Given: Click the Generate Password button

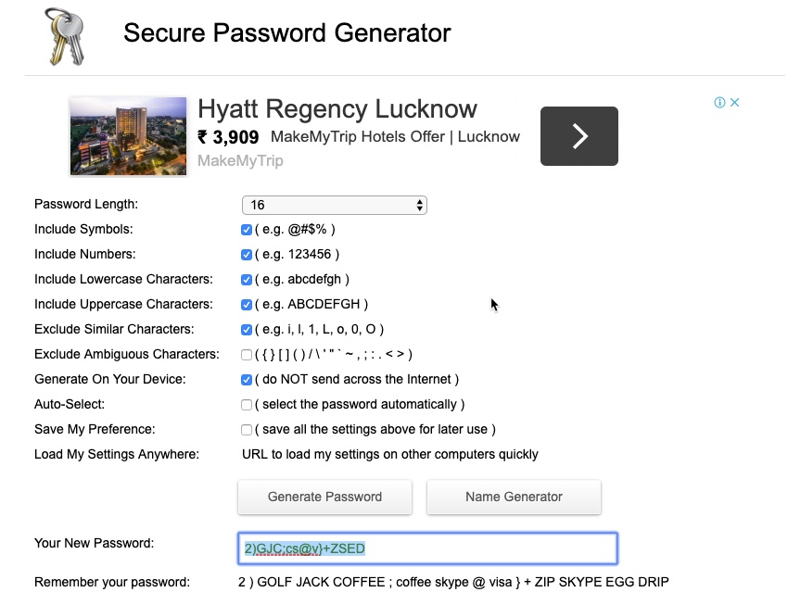Looking at the screenshot, I should 324,497.
